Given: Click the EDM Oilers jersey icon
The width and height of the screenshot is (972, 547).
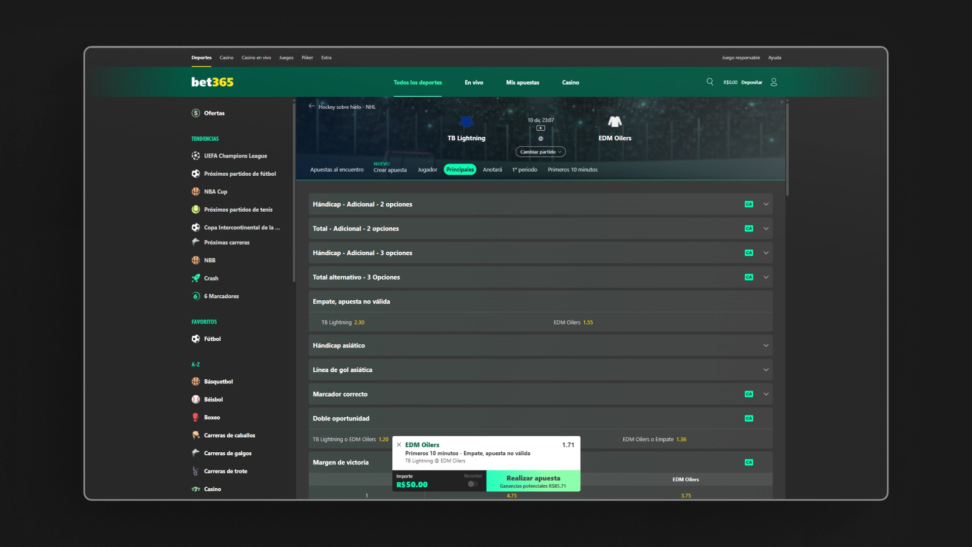Looking at the screenshot, I should pyautogui.click(x=615, y=122).
